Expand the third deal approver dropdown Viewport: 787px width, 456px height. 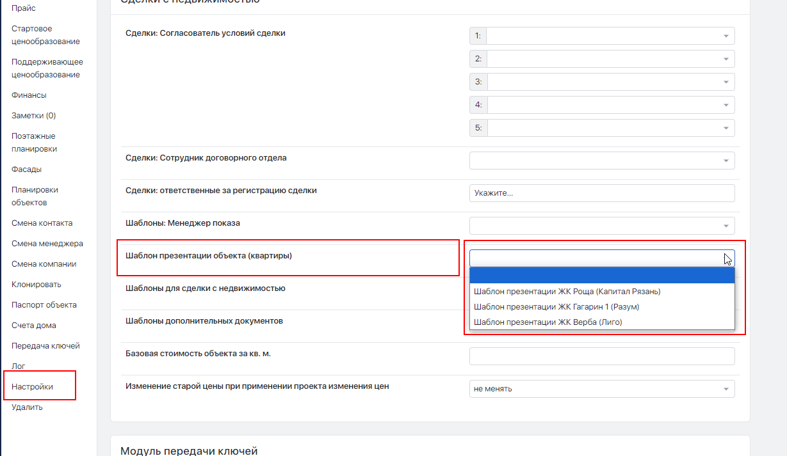[x=610, y=82]
